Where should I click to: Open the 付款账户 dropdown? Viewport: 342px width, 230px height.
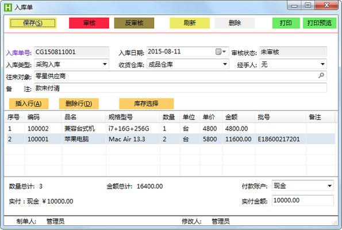(329, 186)
